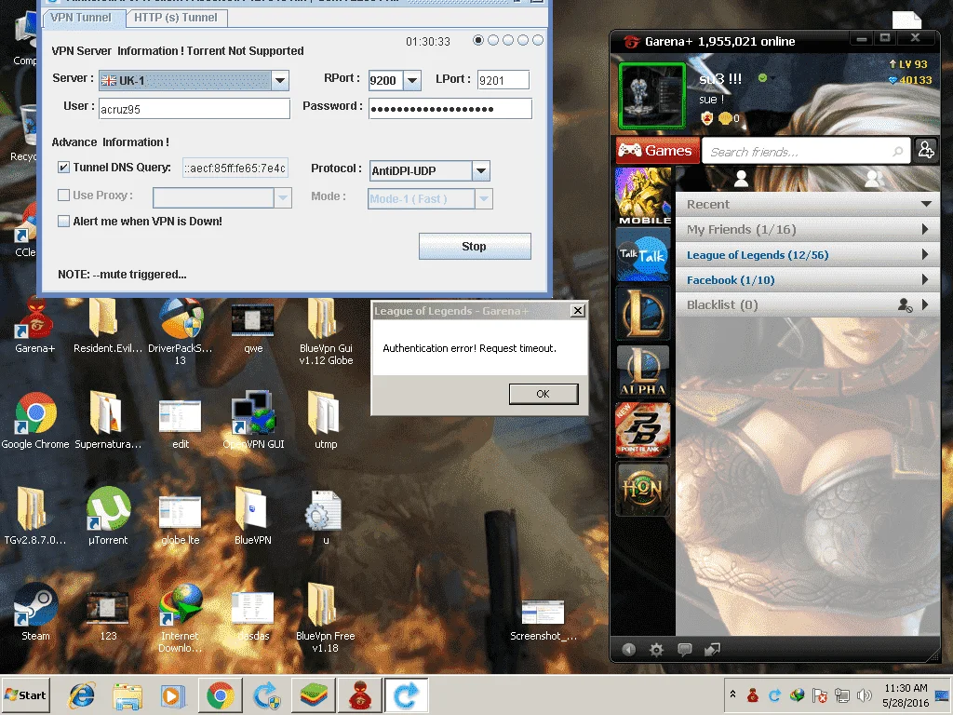
Task: Select the third radio button near timer
Action: [508, 40]
